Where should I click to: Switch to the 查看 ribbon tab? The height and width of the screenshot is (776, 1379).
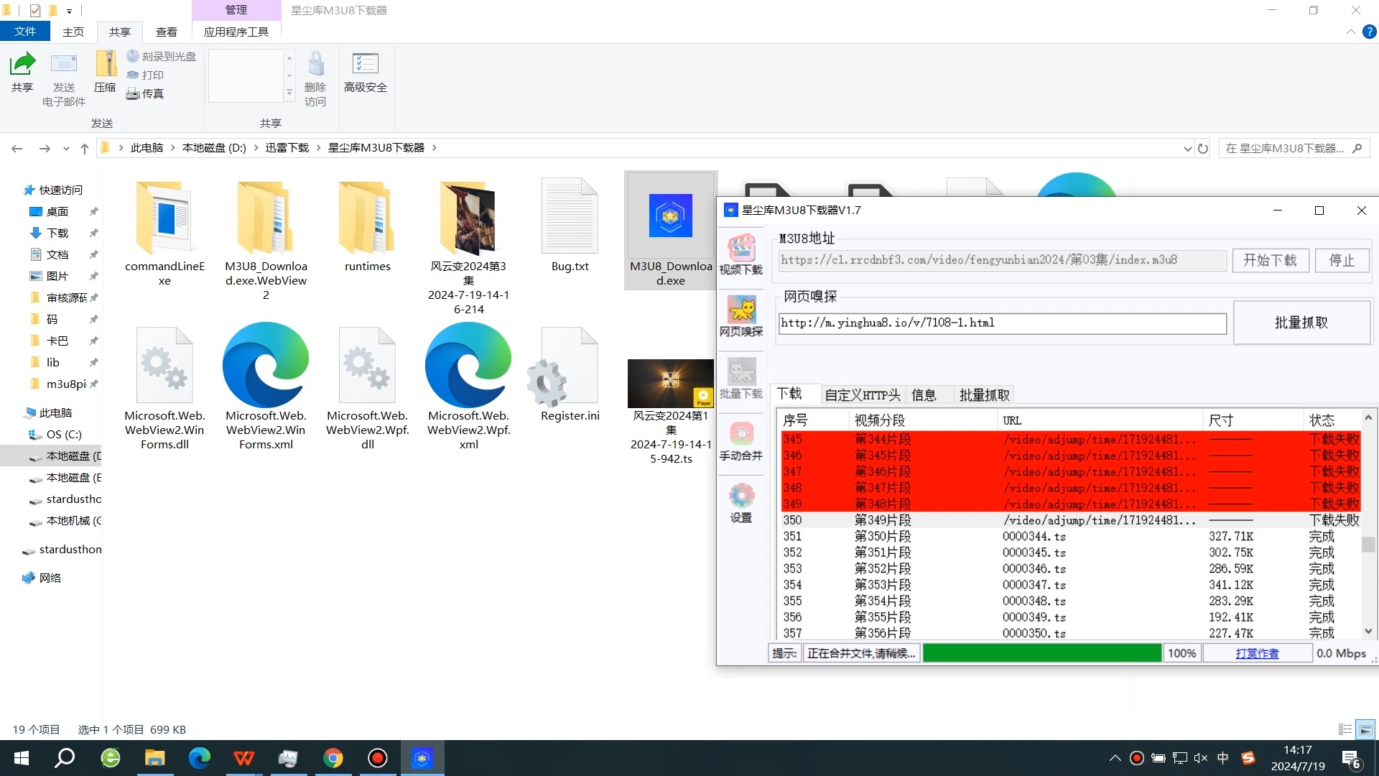[x=167, y=32]
